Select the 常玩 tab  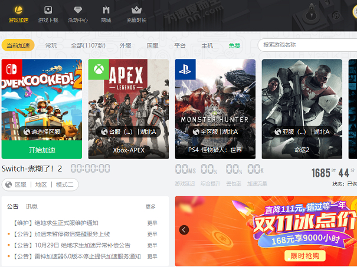(x=51, y=45)
